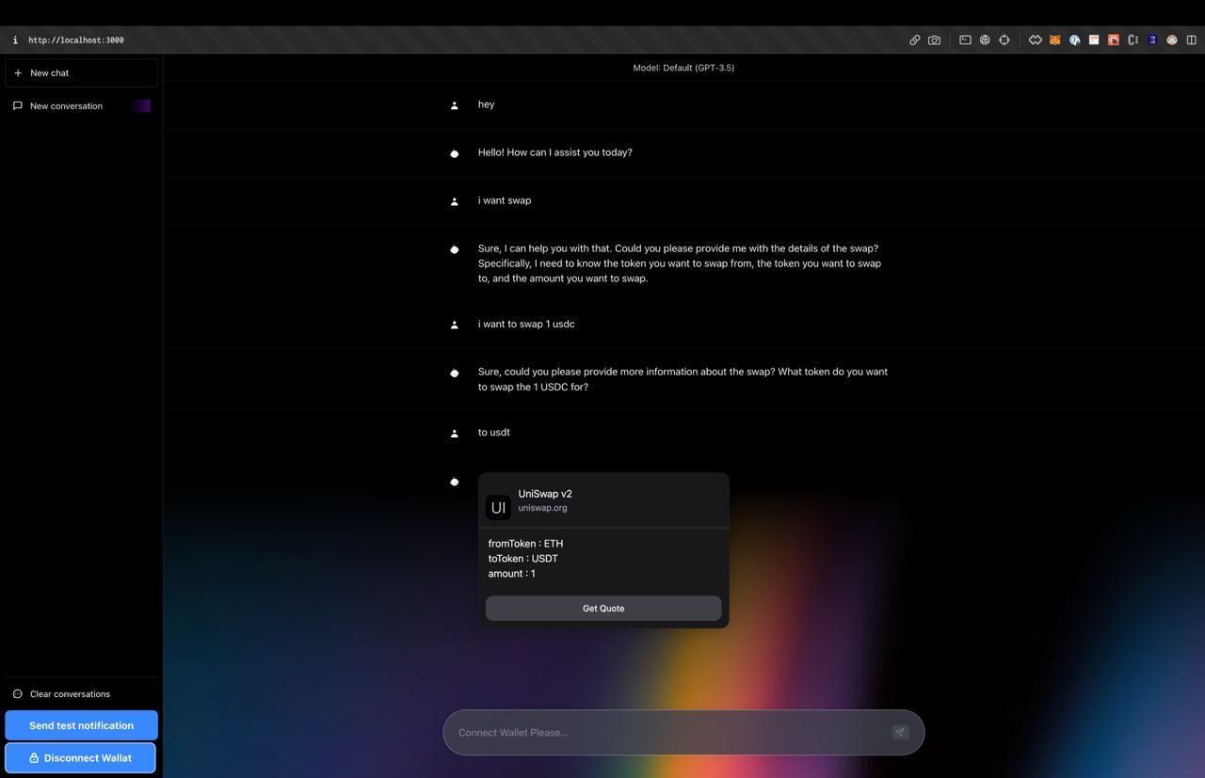Click the Get Quote button
The width and height of the screenshot is (1205, 778).
point(603,609)
